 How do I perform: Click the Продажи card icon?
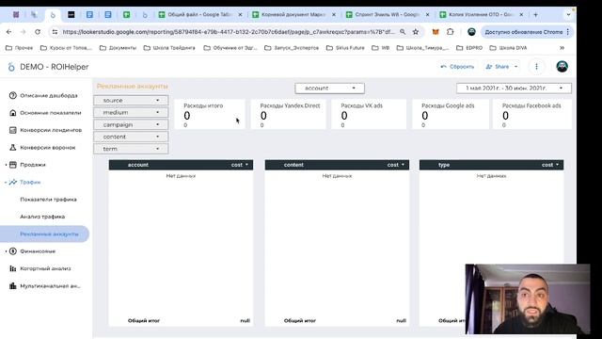tap(12, 165)
